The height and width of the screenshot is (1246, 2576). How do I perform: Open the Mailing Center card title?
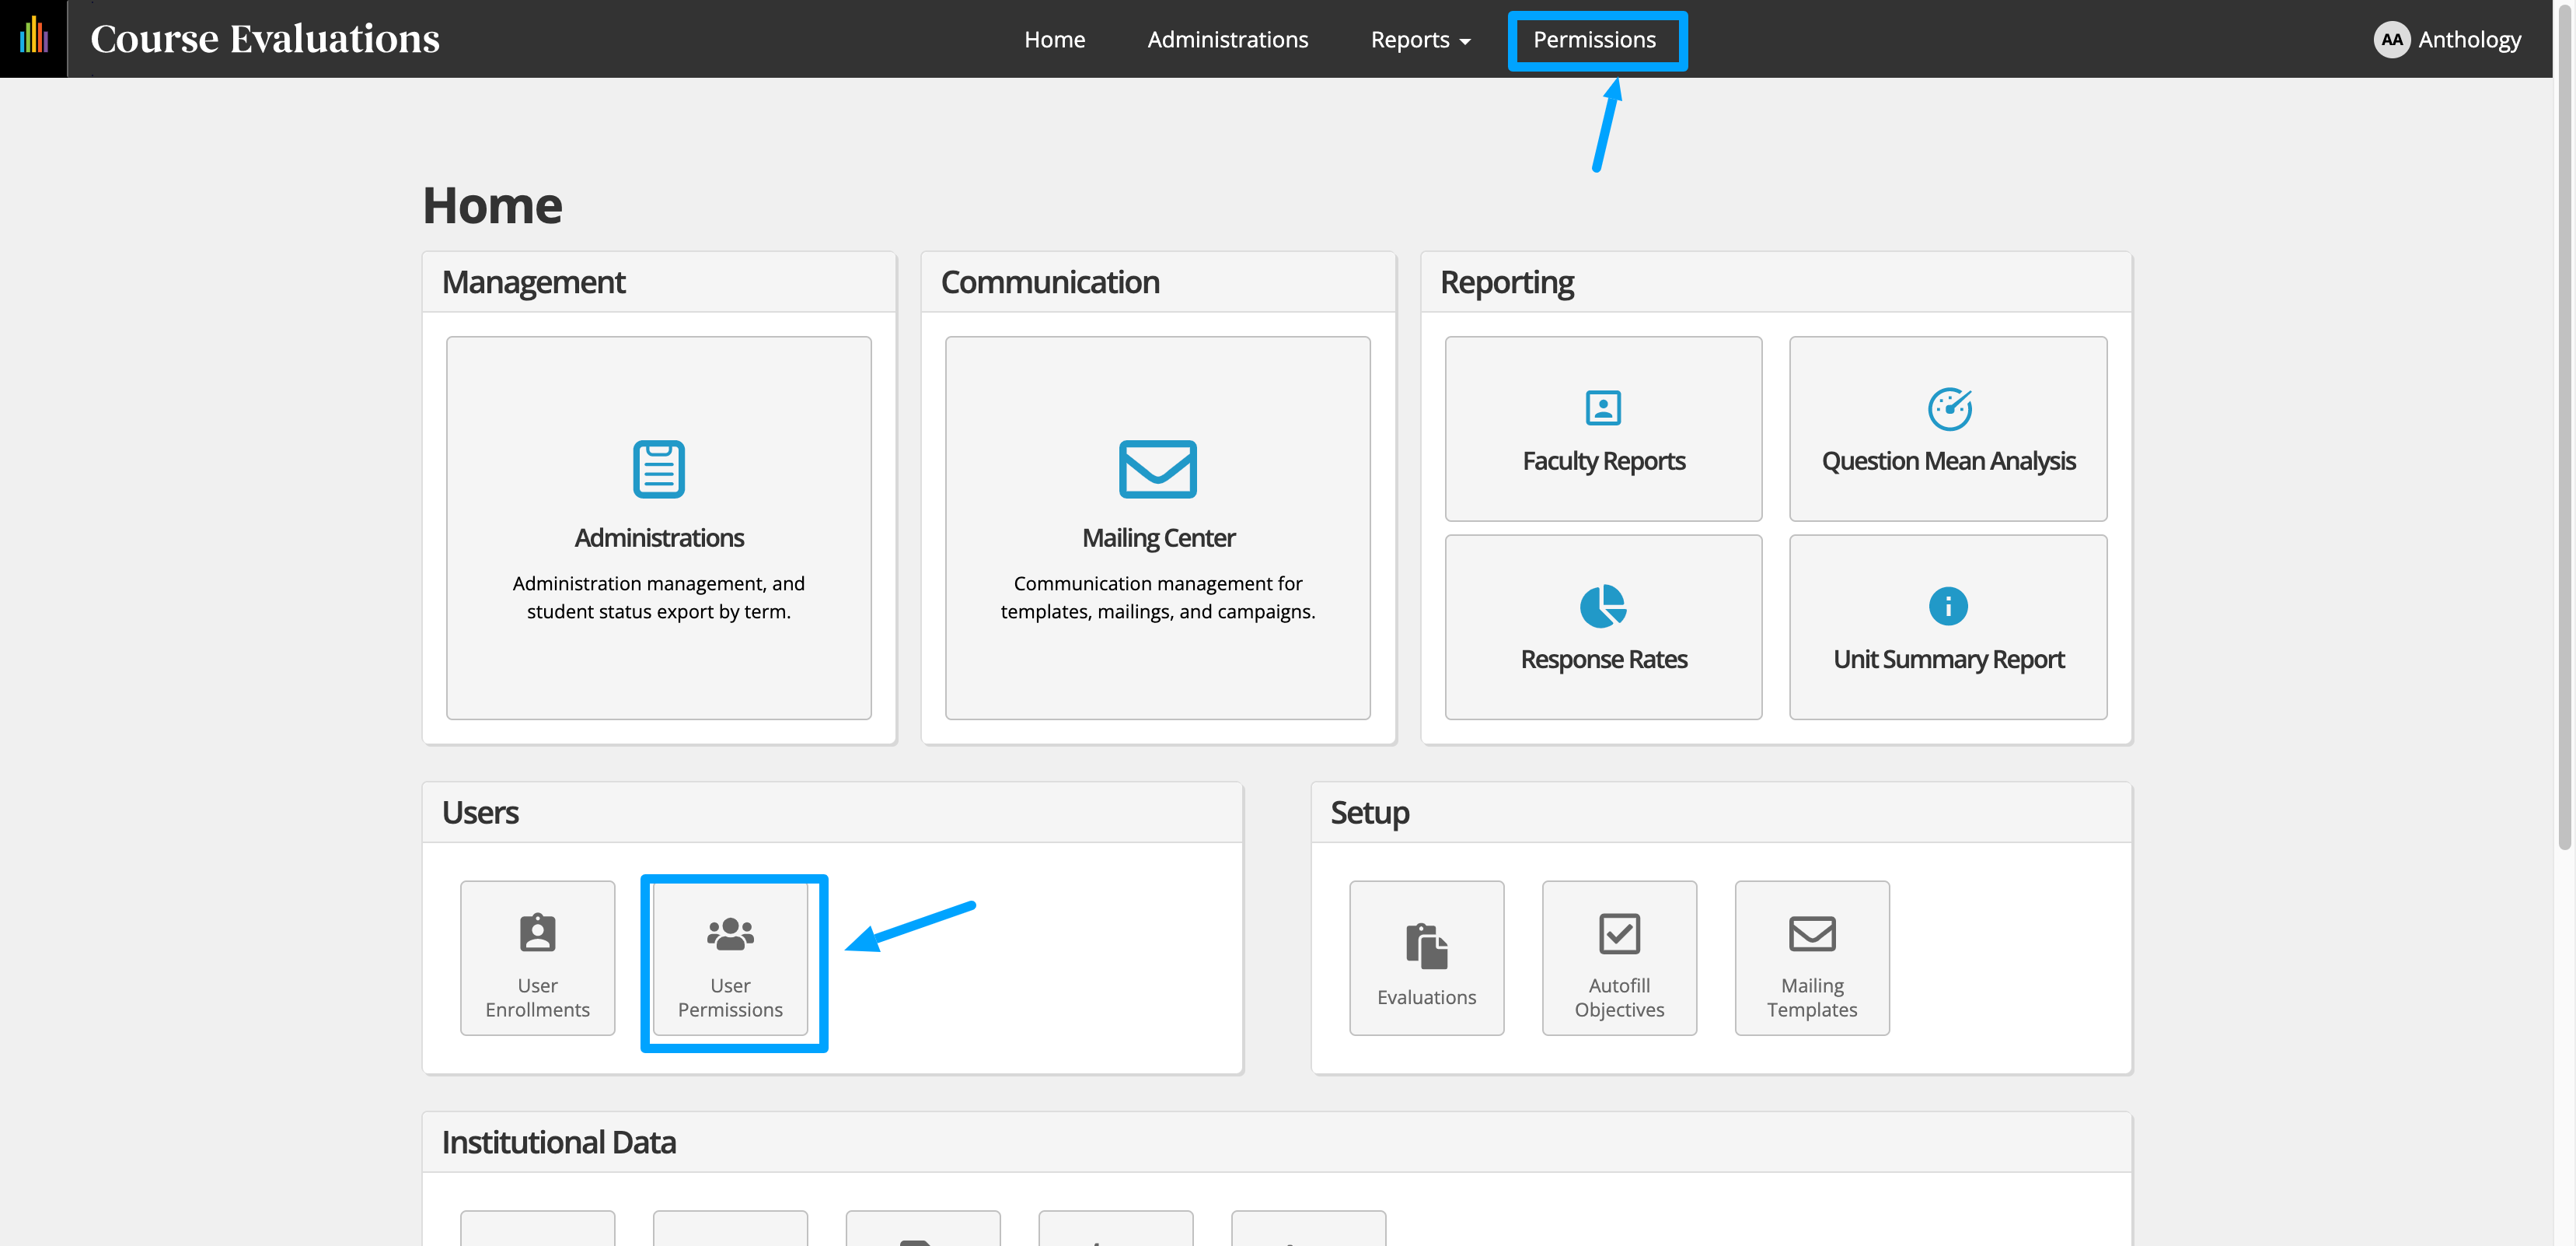[1158, 537]
